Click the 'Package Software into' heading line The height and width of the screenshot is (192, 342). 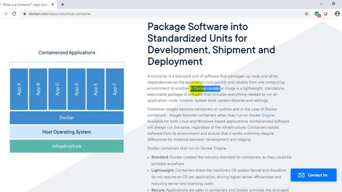[198, 27]
